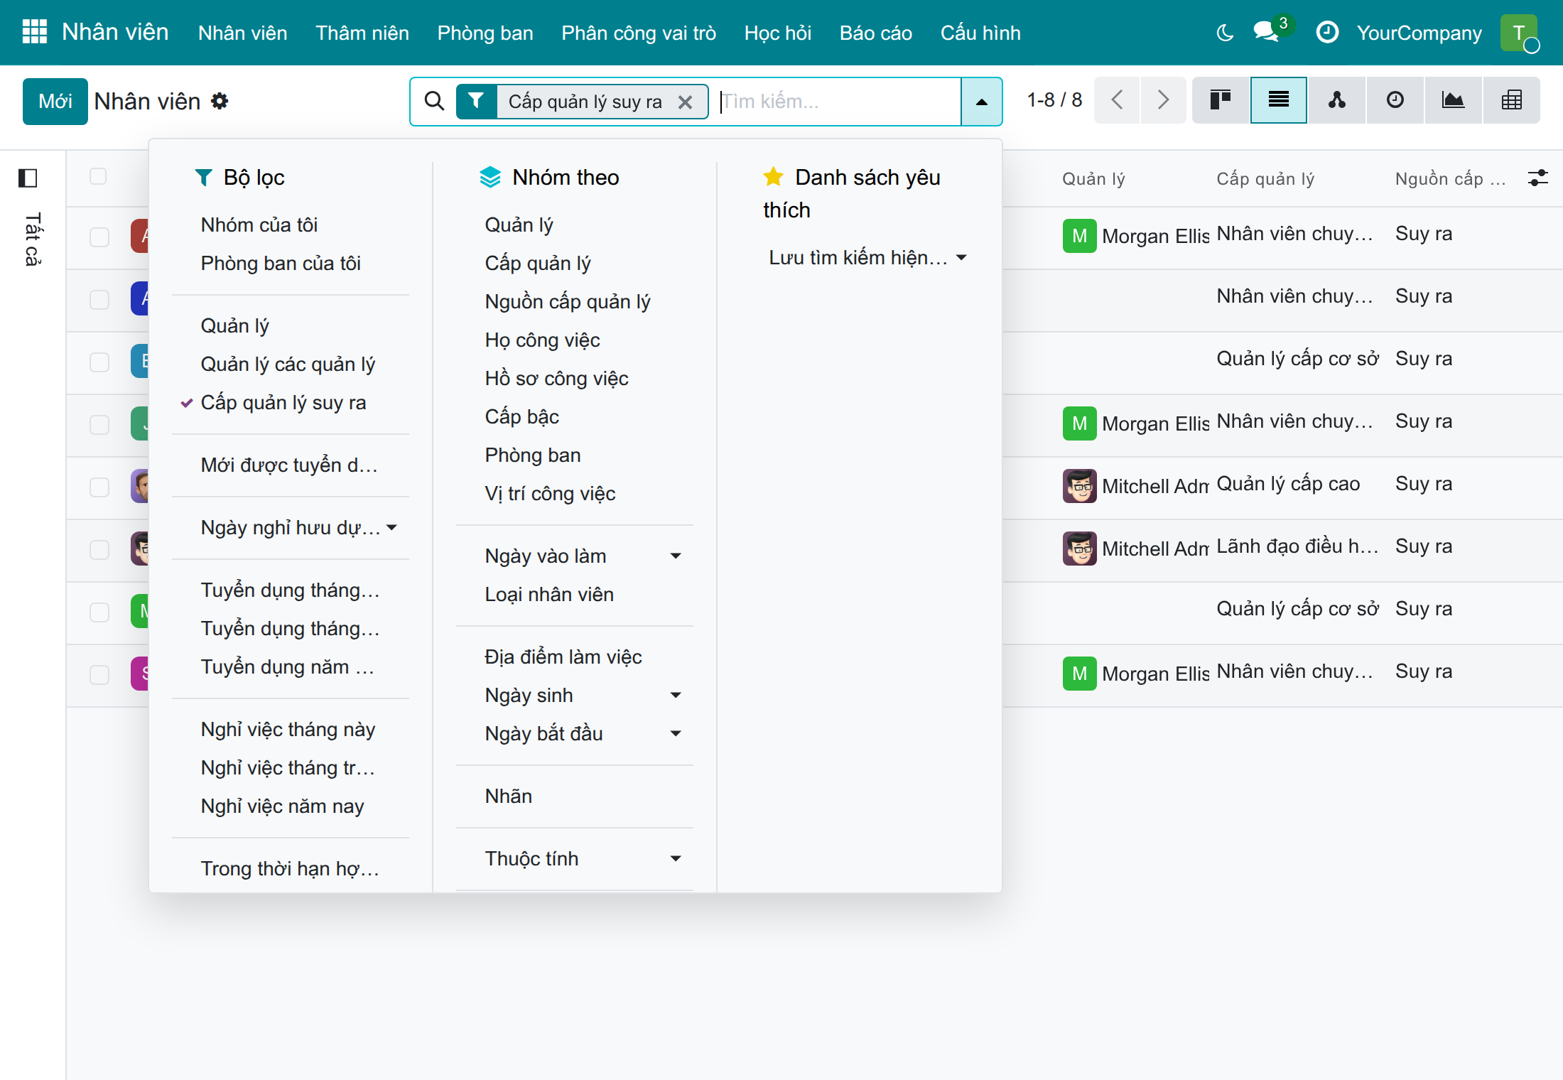
Task: Tick the checkbox of the Quản lý cấp cao row
Action: 99,487
